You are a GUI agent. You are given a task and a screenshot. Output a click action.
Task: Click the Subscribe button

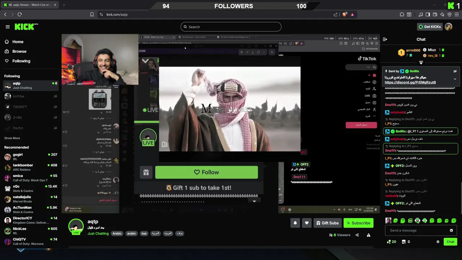coord(358,223)
